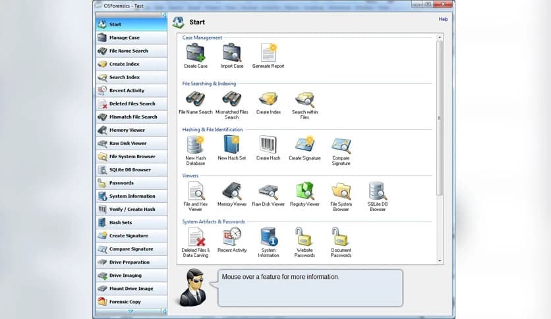Select Recent Activity in the sidebar
Image resolution: width=551 pixels, height=319 pixels.
131,90
